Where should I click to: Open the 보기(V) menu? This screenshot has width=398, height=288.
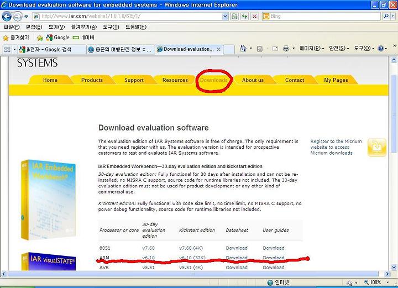[x=56, y=27]
